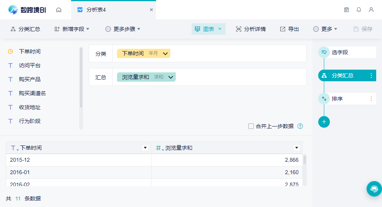
Task: Change type via # icon in 浏览量求和 header
Action: tap(160, 148)
